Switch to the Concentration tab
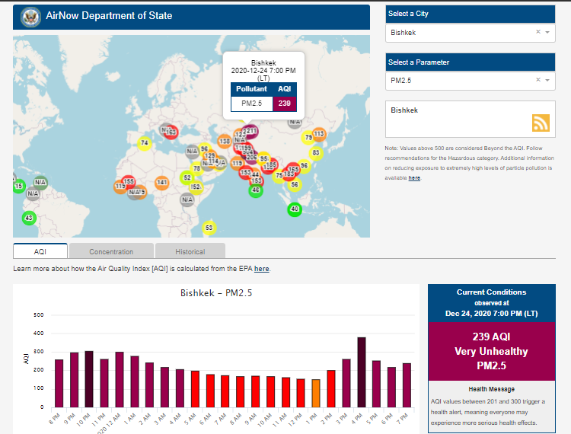571x434 pixels. [111, 251]
